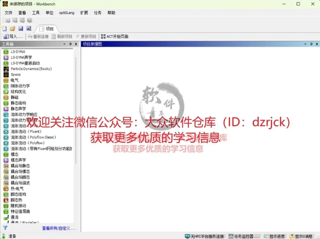The width and height of the screenshot is (320, 239).
Task: Open the 文件 menu
Action: pyautogui.click(x=8, y=13)
